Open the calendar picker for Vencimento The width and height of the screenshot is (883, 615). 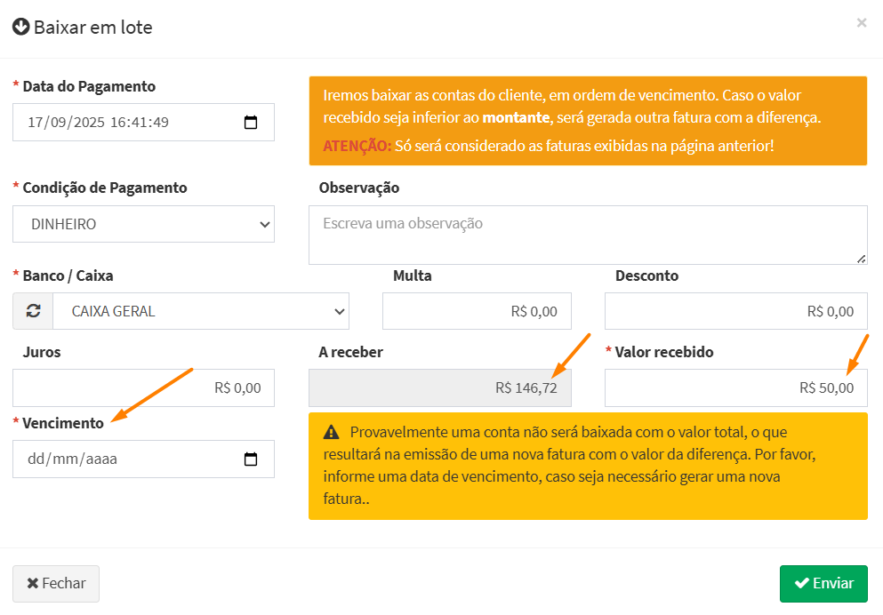coord(251,459)
